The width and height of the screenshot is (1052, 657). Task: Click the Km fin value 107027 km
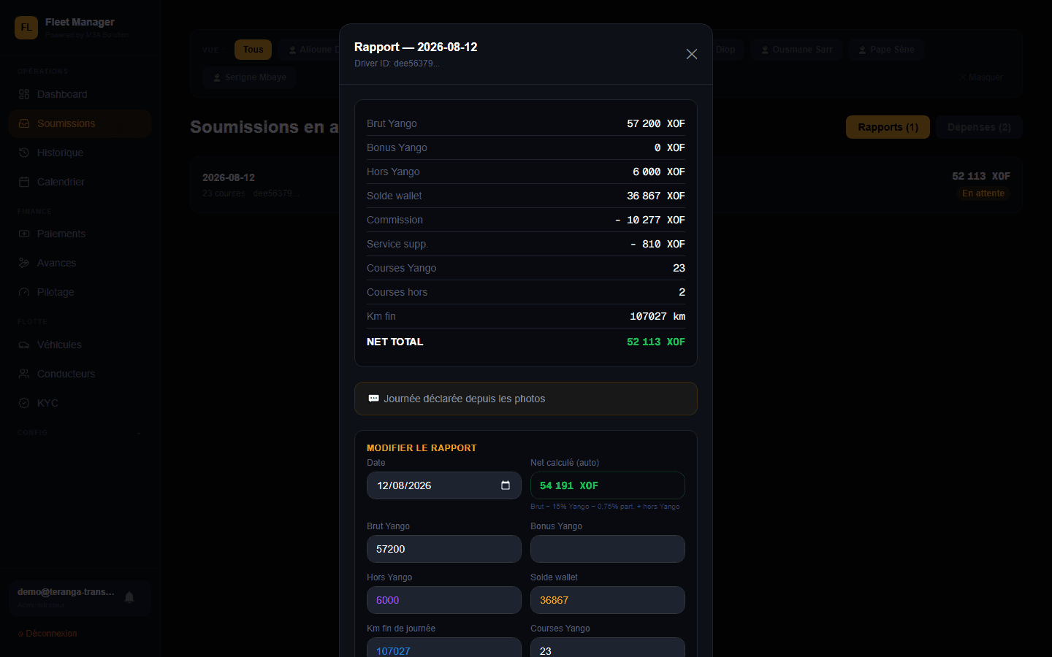(657, 316)
